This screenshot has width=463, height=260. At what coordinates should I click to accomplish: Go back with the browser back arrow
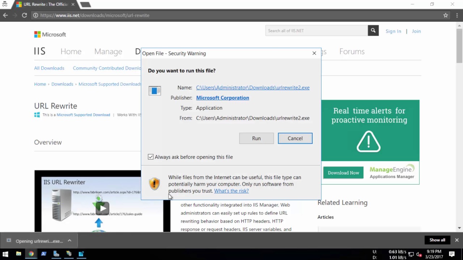pyautogui.click(x=5, y=15)
